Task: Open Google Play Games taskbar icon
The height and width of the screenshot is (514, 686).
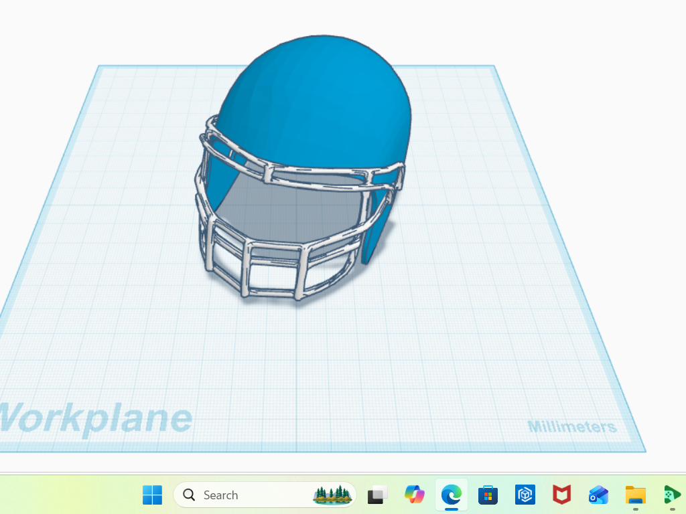Action: 672,495
